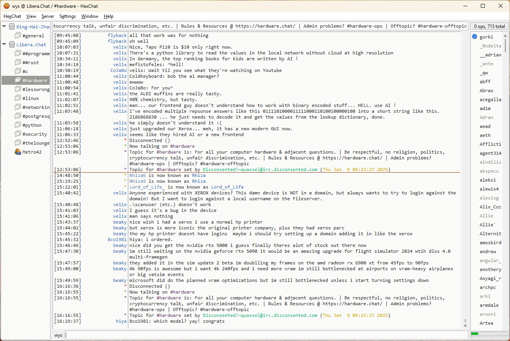Click the #python channel icon
This screenshot has height=341, width=510.
click(18, 125)
